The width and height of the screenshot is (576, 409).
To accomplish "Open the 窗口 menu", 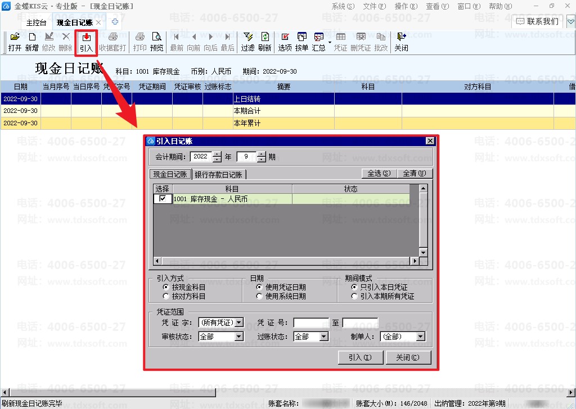I will tap(469, 6).
